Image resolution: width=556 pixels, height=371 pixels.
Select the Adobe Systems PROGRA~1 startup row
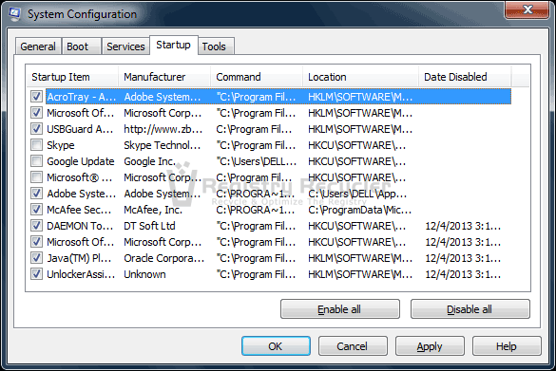click(x=278, y=194)
